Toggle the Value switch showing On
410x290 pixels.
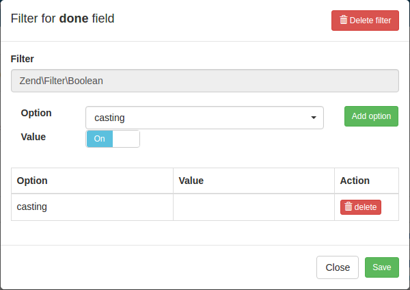click(113, 139)
